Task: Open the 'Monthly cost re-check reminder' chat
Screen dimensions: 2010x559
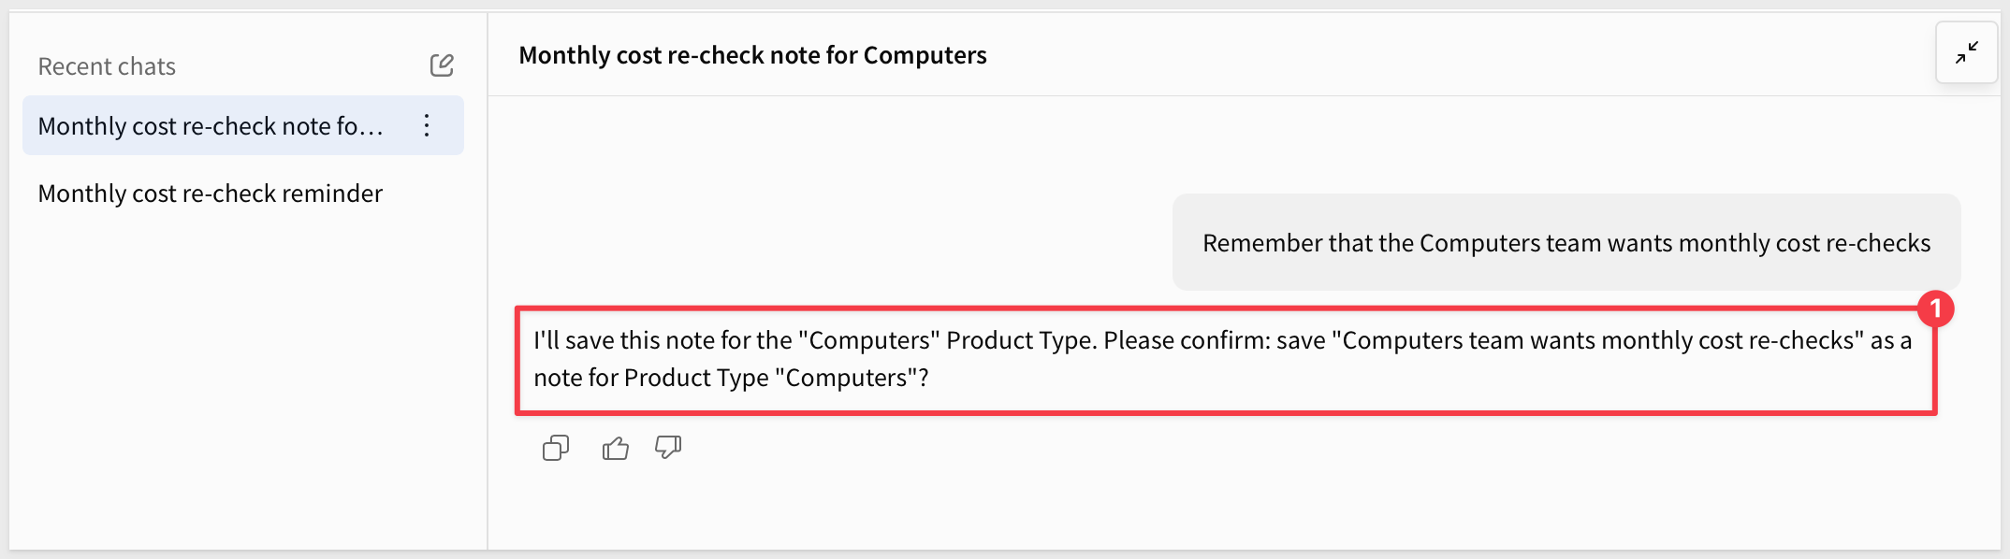Action: pos(211,193)
